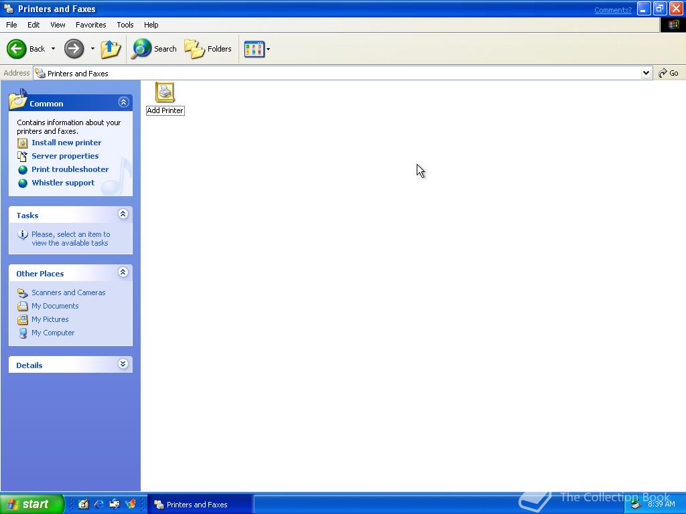The image size is (686, 514).
Task: Open the Help menu
Action: (x=151, y=25)
